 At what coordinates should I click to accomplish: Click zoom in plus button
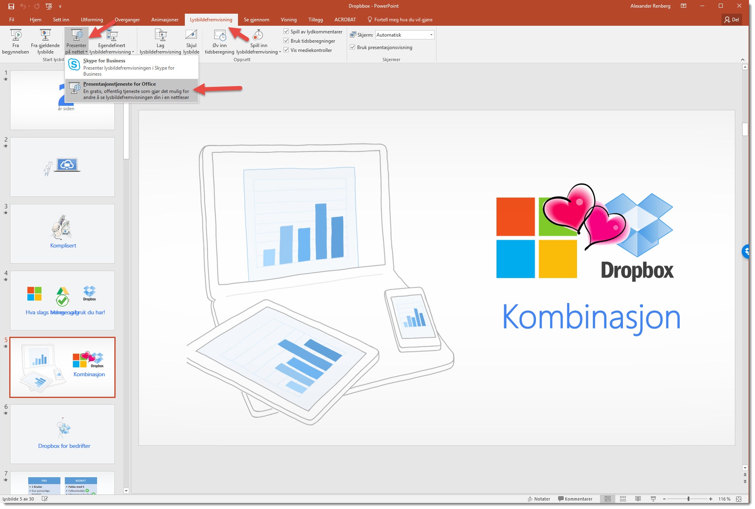pyautogui.click(x=711, y=499)
